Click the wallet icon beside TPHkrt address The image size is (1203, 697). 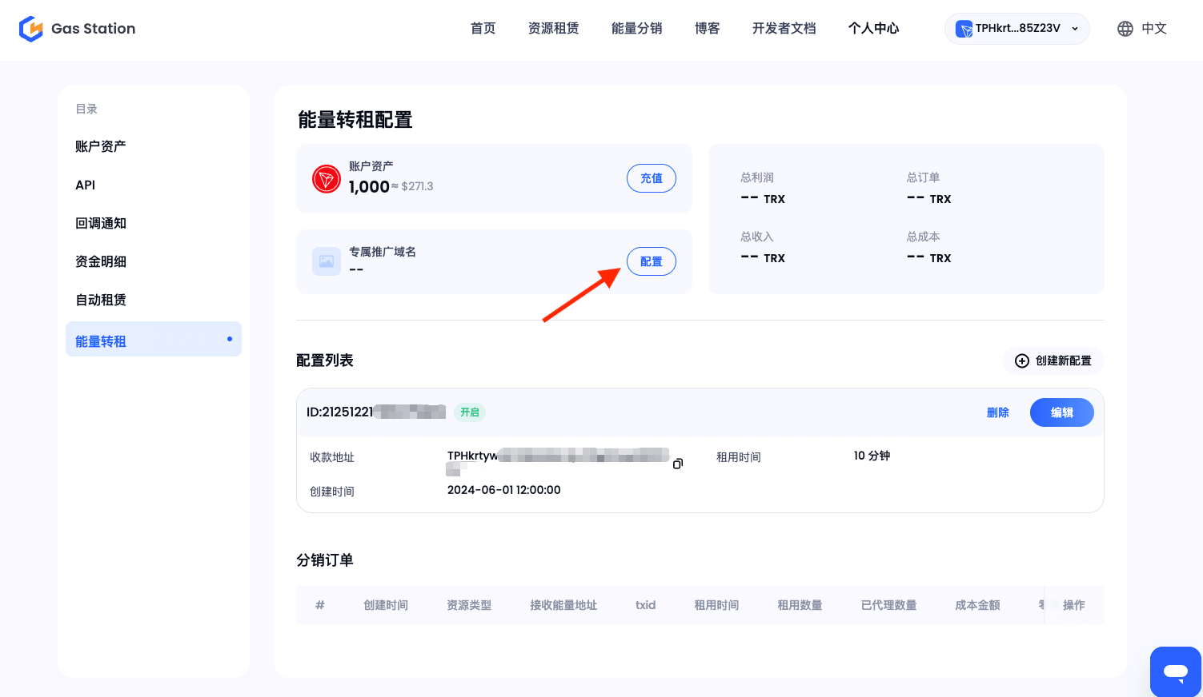click(964, 30)
